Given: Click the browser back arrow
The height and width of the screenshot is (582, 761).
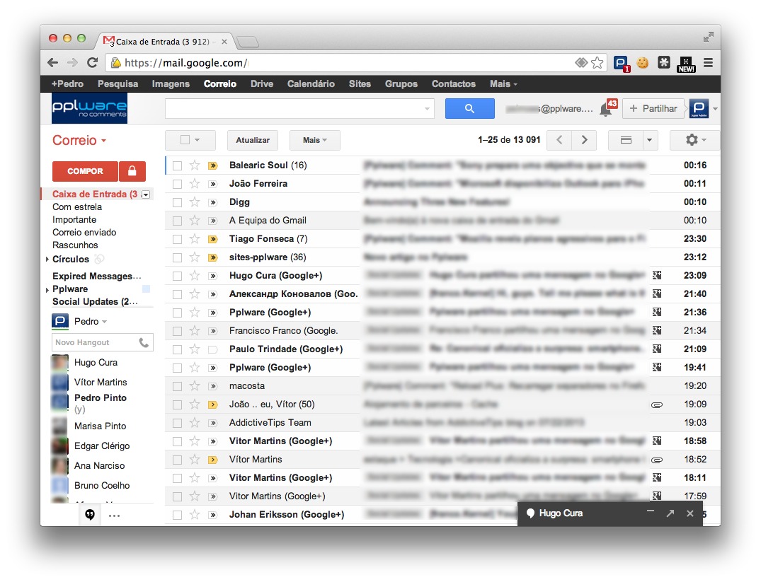Looking at the screenshot, I should click(x=53, y=62).
